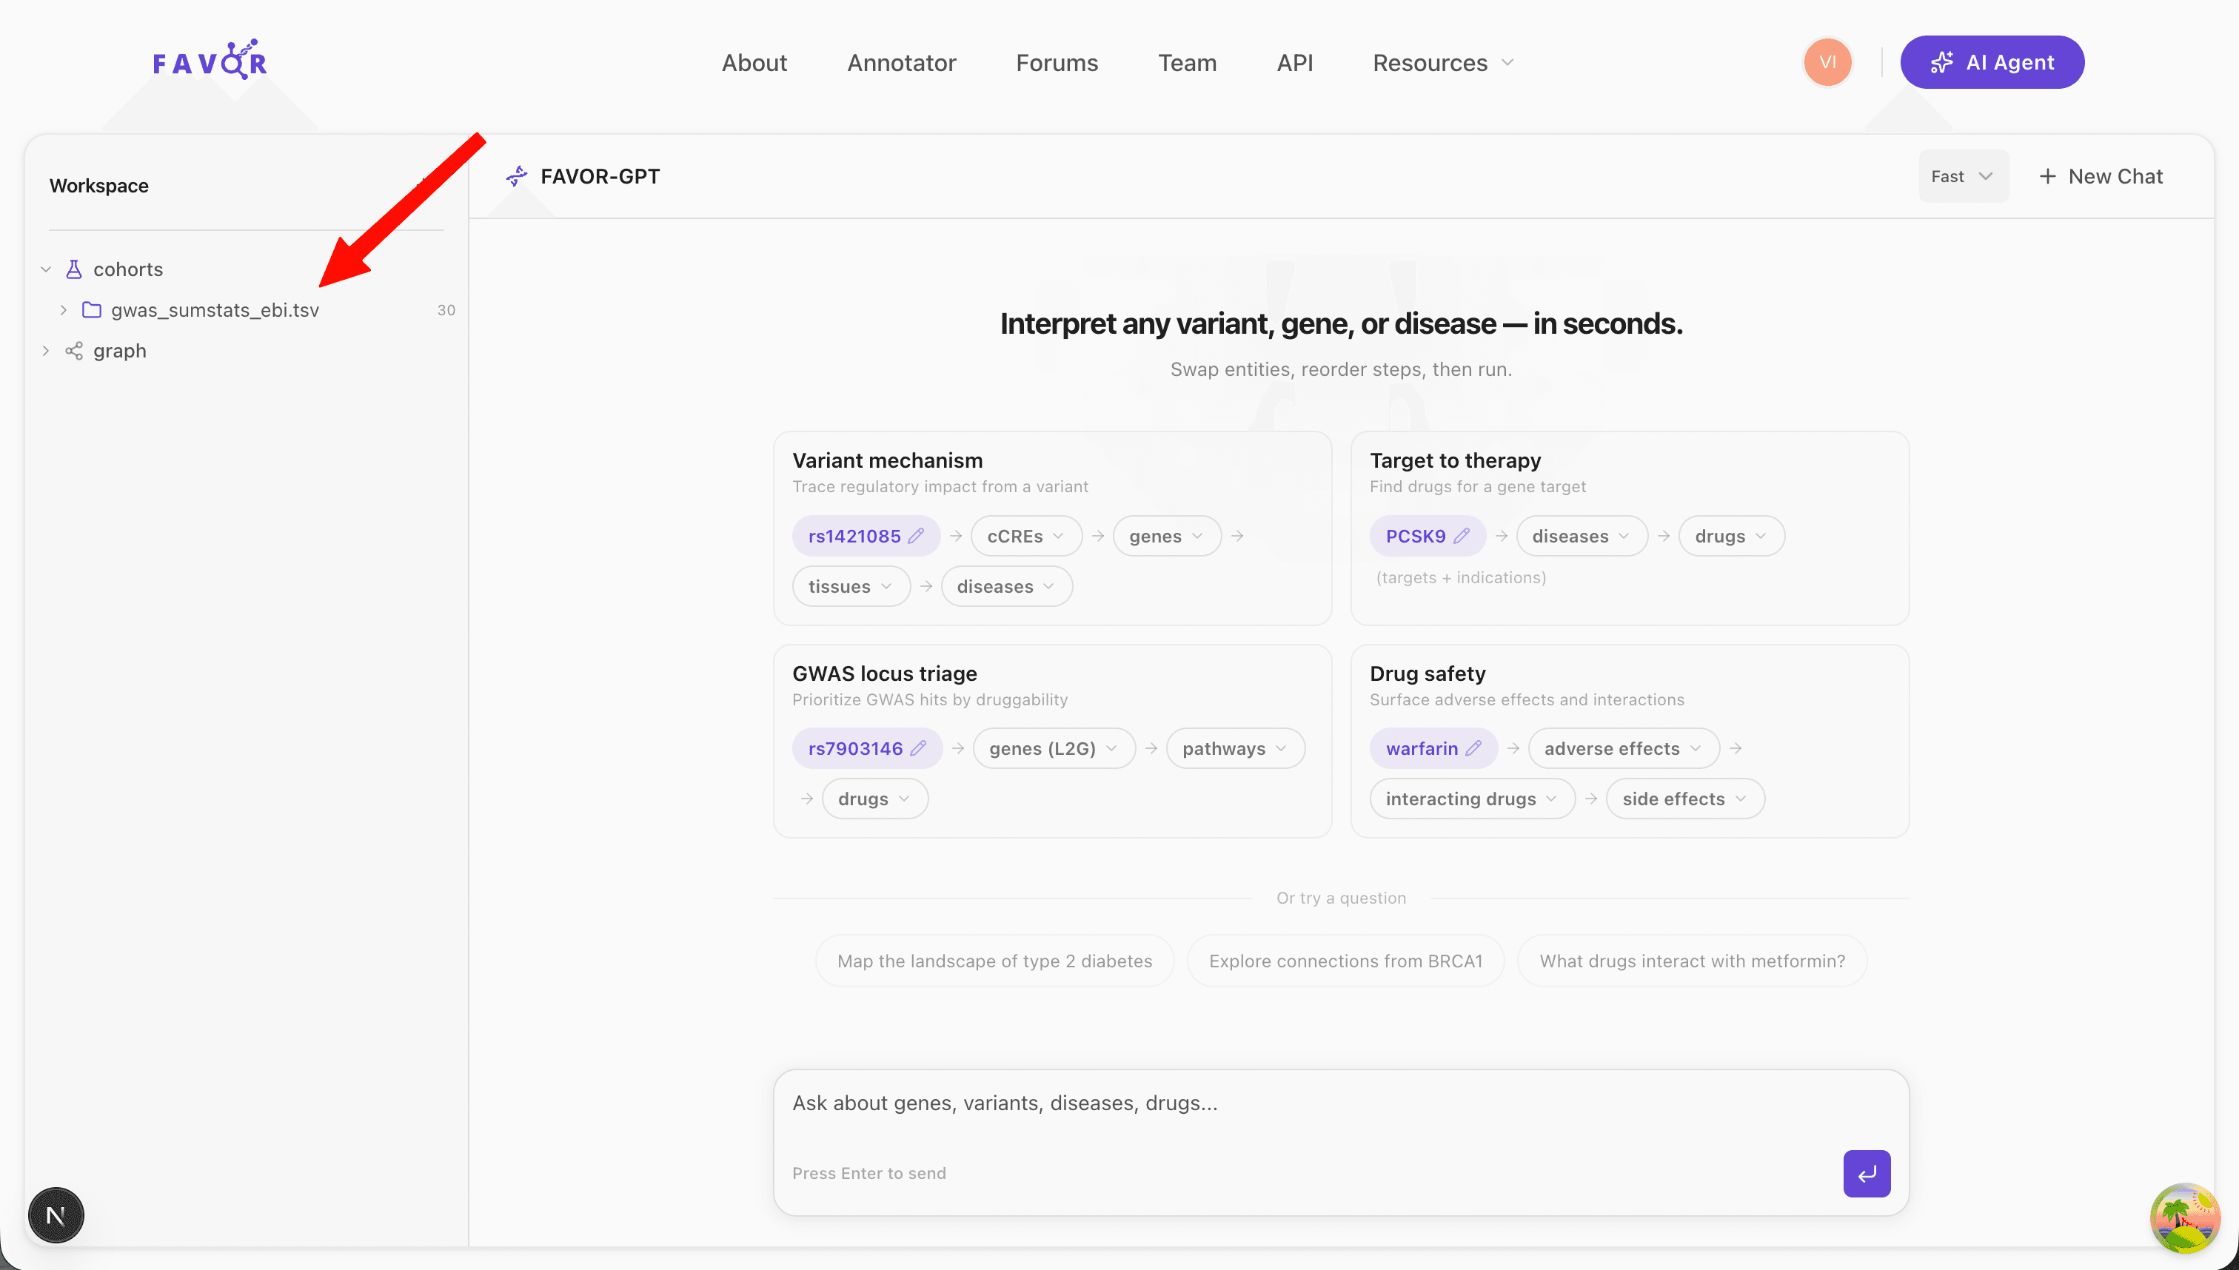Click the AI Agent button
The height and width of the screenshot is (1270, 2239).
point(1992,62)
